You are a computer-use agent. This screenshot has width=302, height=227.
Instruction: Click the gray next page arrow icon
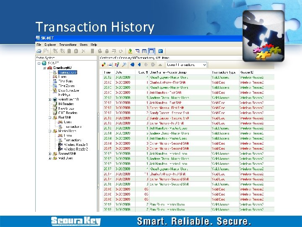click(146, 65)
